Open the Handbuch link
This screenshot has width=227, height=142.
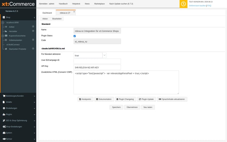(63, 4)
